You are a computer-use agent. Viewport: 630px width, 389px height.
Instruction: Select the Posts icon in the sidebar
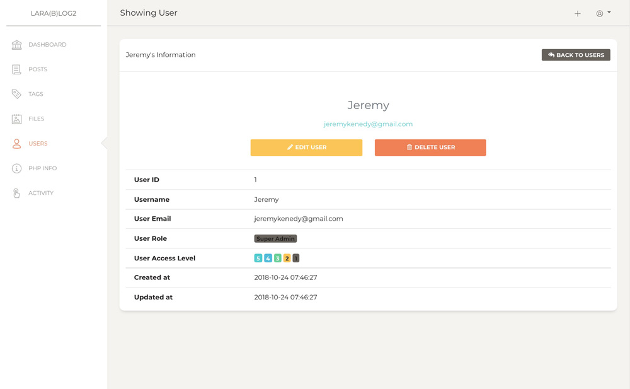pos(16,69)
